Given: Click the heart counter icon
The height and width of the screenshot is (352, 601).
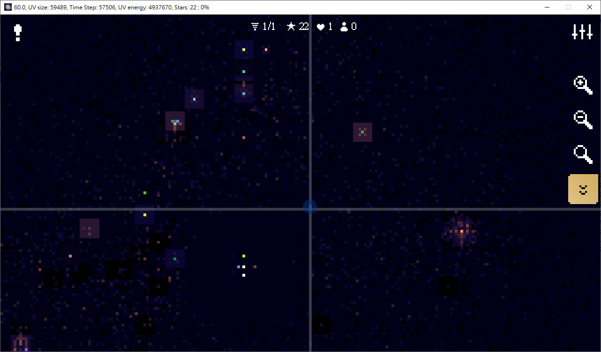Looking at the screenshot, I should (x=321, y=27).
